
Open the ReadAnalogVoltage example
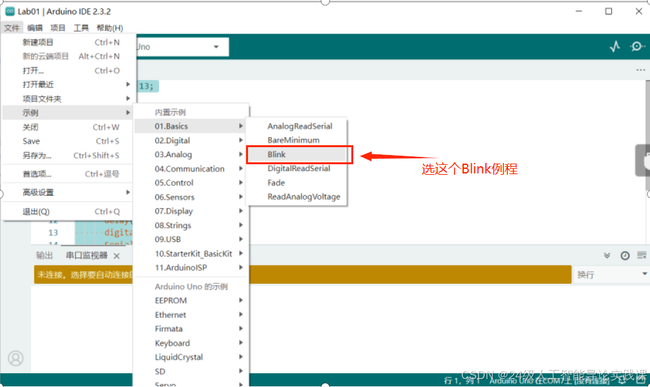pos(297,196)
